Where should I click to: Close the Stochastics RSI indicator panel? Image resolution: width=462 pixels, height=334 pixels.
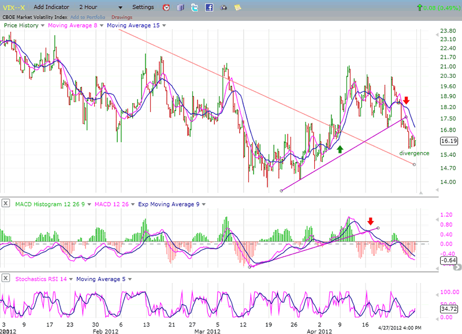tap(5, 279)
